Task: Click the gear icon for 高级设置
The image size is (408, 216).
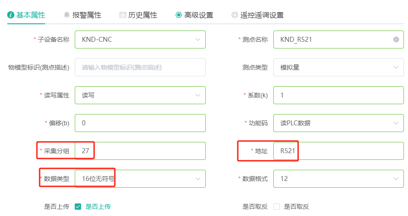Action: pos(178,15)
